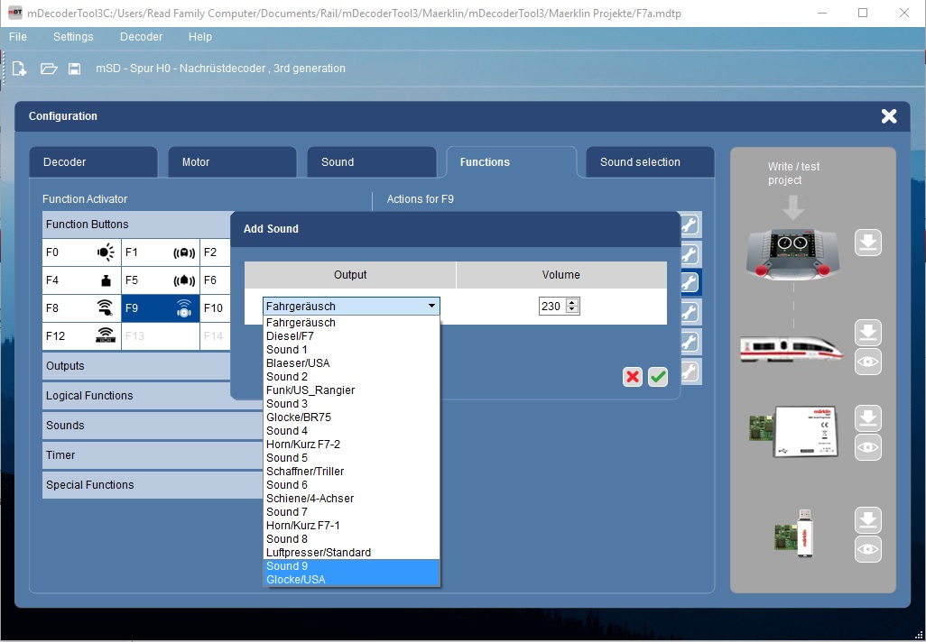Switch to the Decoder tab
The width and height of the screenshot is (926, 642).
pyautogui.click(x=93, y=162)
